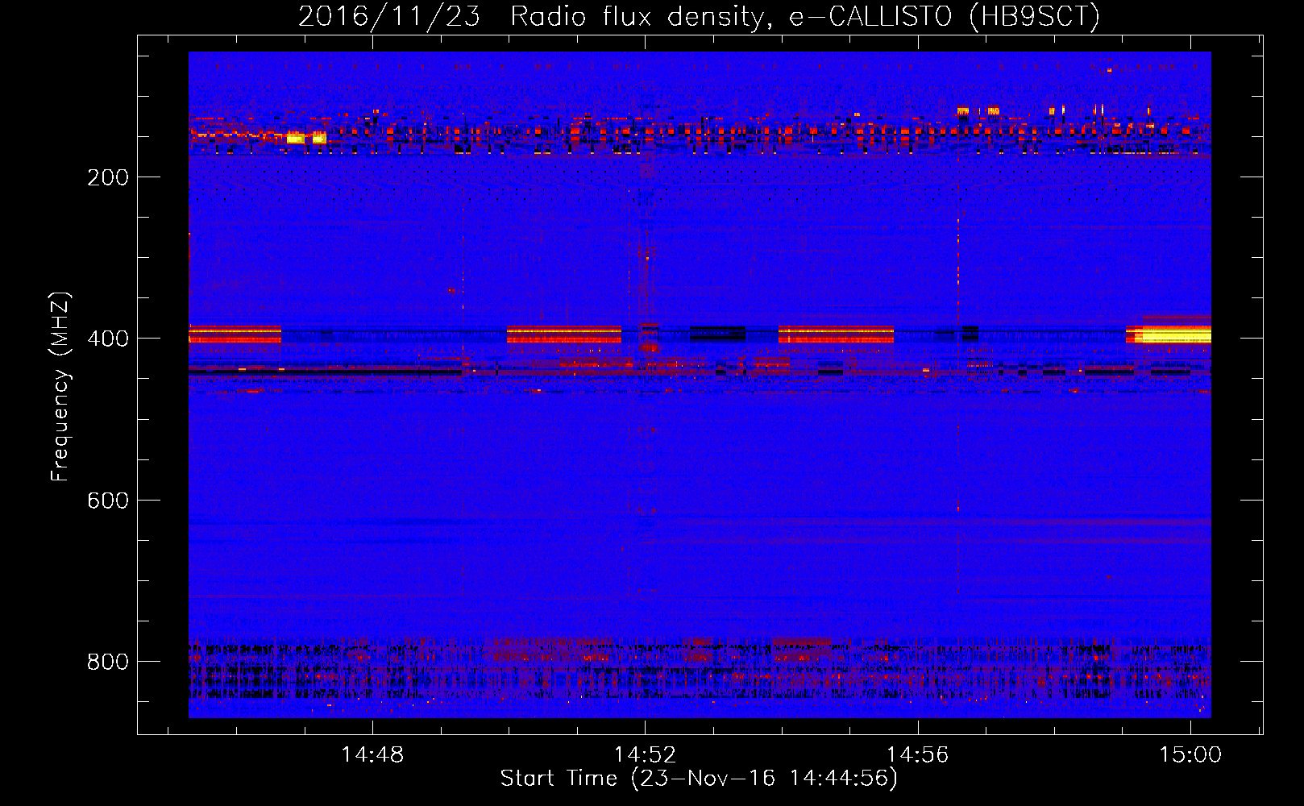Click the 400 frequency tick label
This screenshot has height=806, width=1304.
point(108,339)
